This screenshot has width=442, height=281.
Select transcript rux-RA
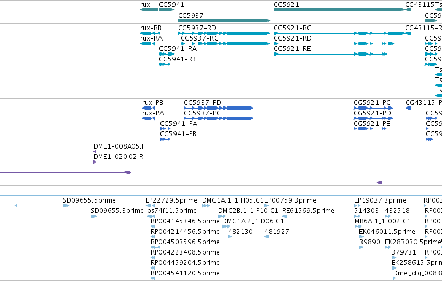coord(148,44)
